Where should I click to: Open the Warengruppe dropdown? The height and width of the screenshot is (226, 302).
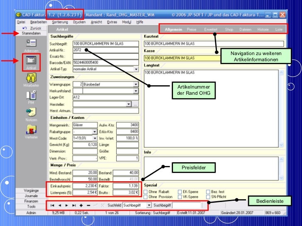(136, 84)
